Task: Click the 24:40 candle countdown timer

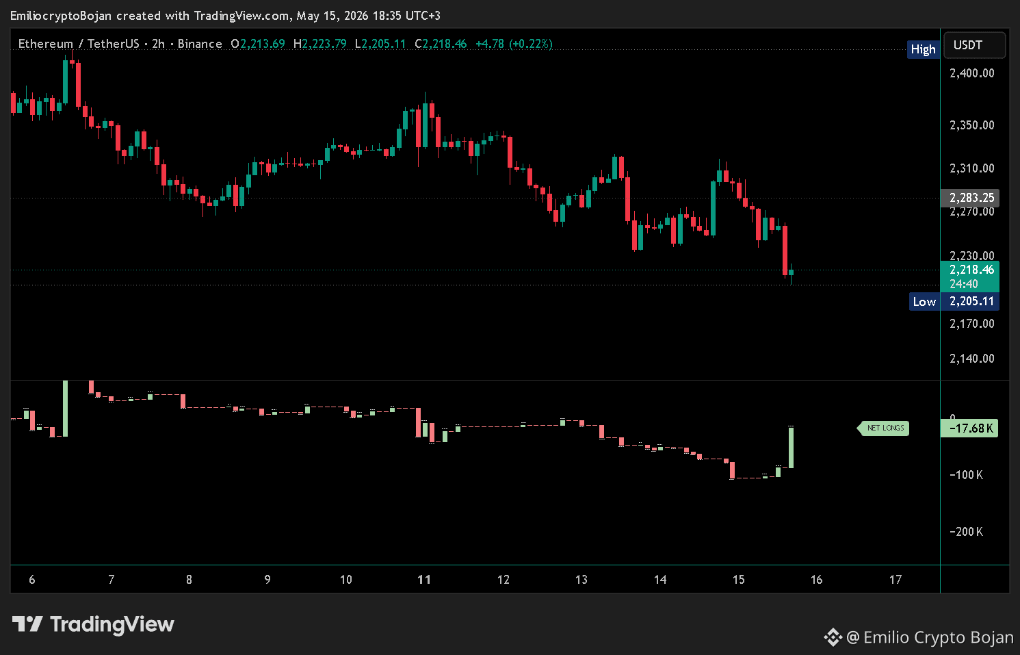Action: (x=964, y=284)
